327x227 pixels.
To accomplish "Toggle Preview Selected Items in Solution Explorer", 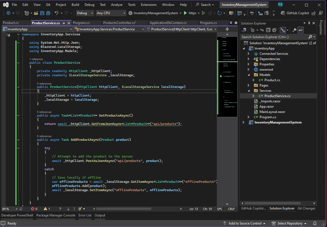I will click(301, 30).
